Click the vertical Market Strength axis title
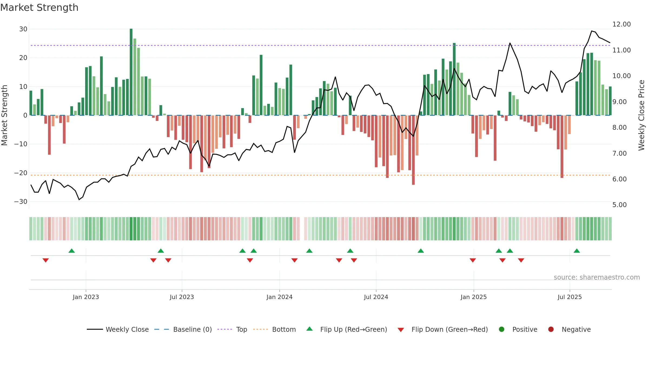The height and width of the screenshot is (365, 649). (4, 115)
